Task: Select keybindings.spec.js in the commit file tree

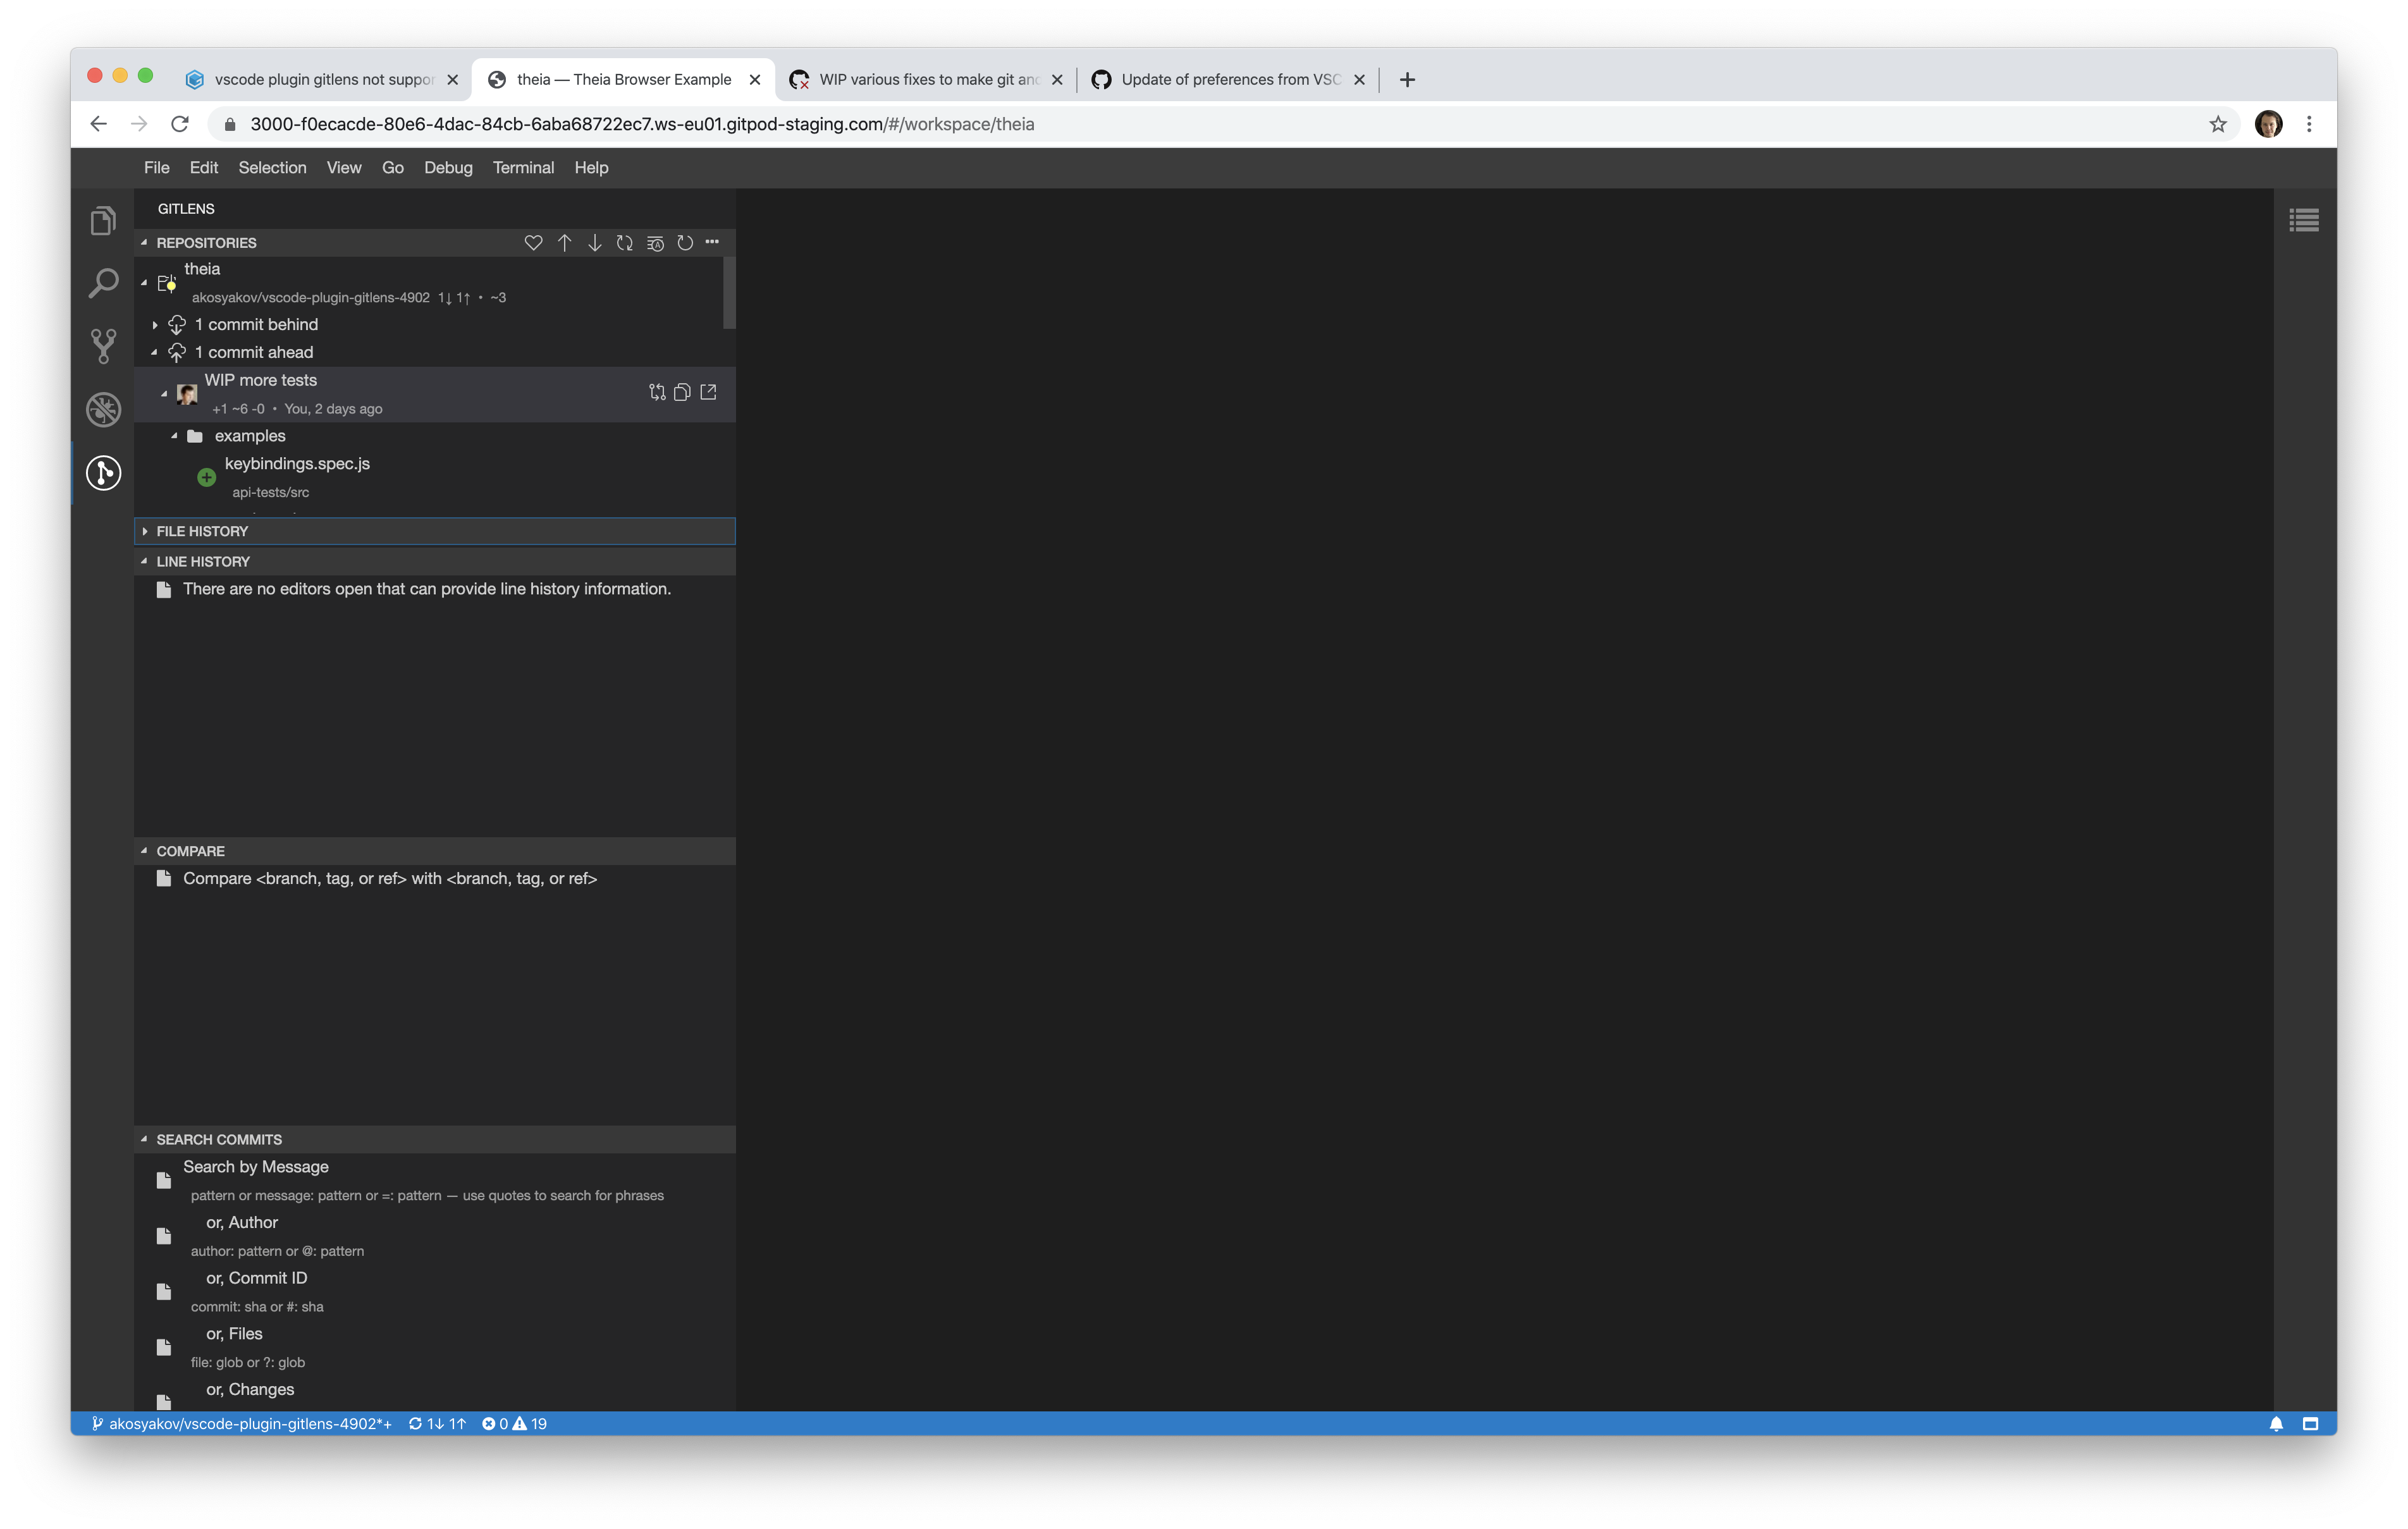Action: 297,463
